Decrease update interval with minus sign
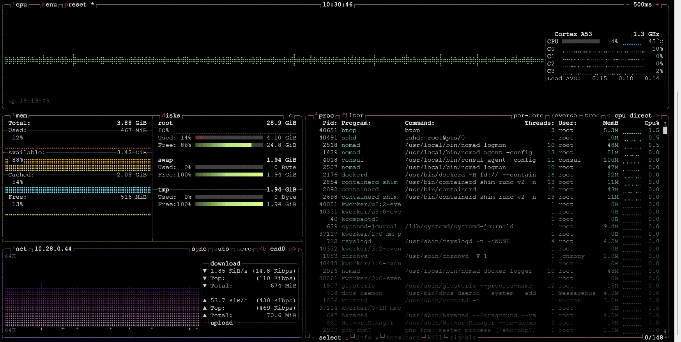Screen dimensions: 681x342 click(627, 5)
